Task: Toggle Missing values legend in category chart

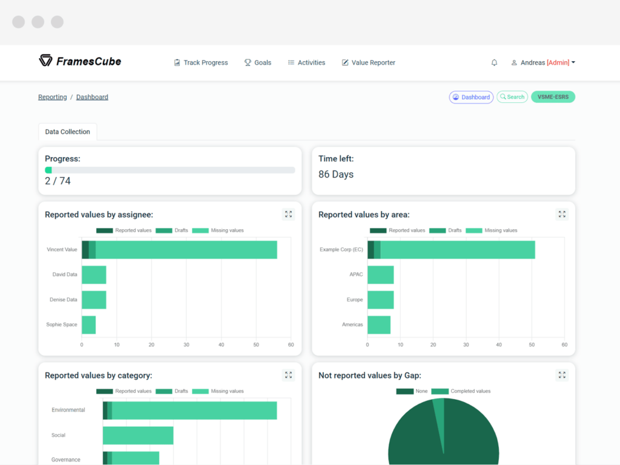Action: [218, 391]
